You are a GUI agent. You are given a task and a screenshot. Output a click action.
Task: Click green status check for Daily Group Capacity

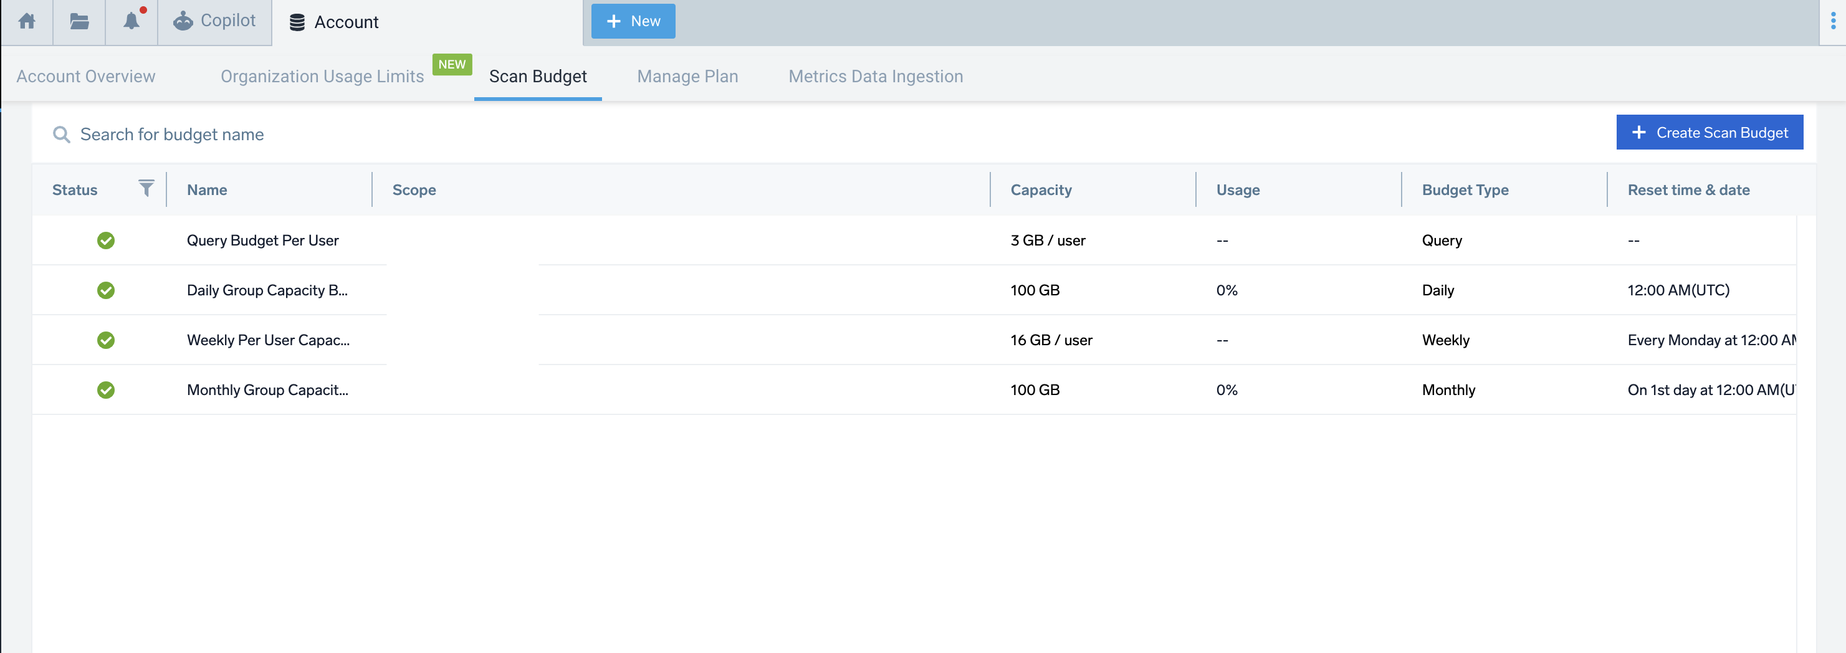(x=106, y=290)
